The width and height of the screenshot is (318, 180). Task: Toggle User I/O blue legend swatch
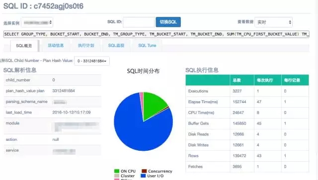coord(143,176)
